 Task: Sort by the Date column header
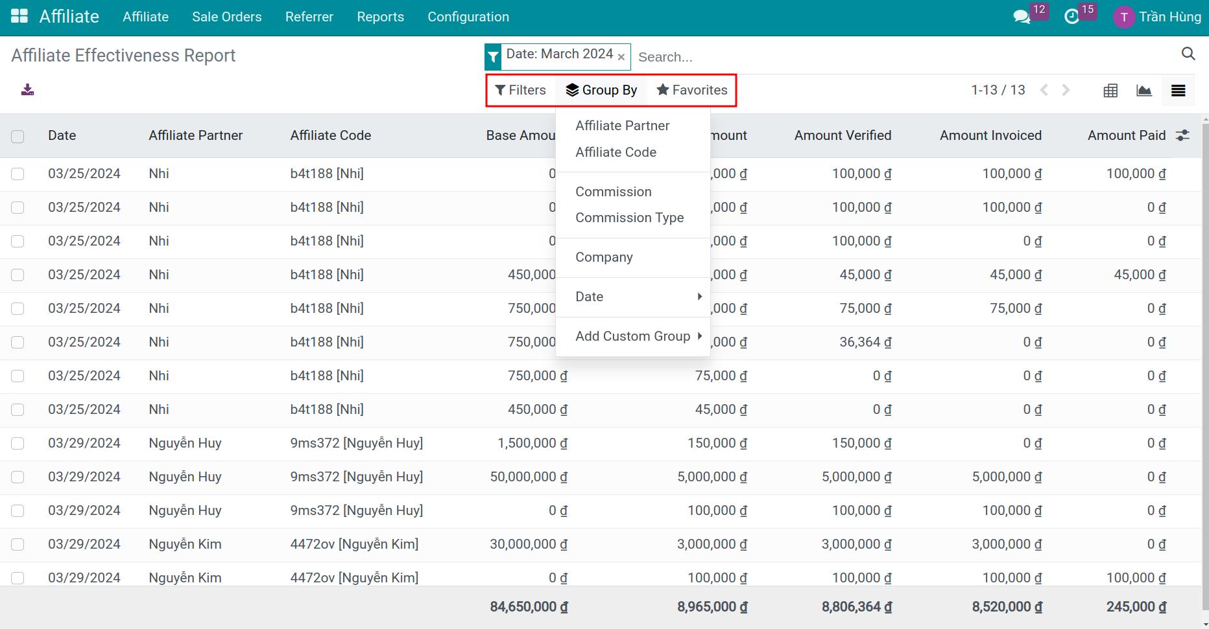coord(62,135)
